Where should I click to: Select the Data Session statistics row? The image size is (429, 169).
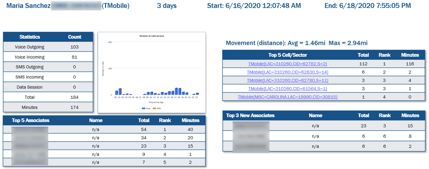coord(30,87)
